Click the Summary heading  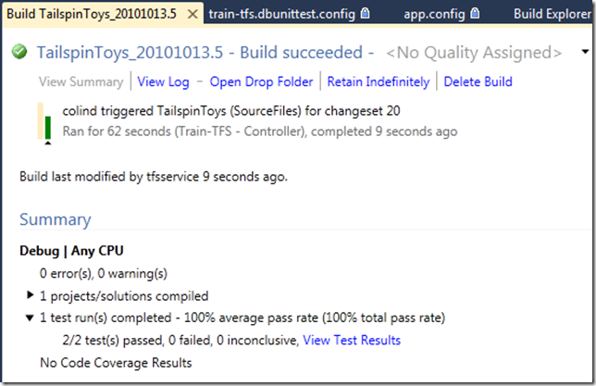click(56, 219)
